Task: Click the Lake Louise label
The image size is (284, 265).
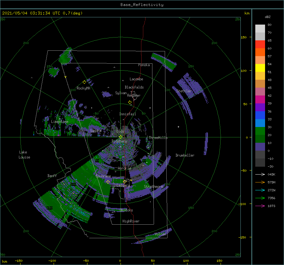Action: (x=24, y=155)
